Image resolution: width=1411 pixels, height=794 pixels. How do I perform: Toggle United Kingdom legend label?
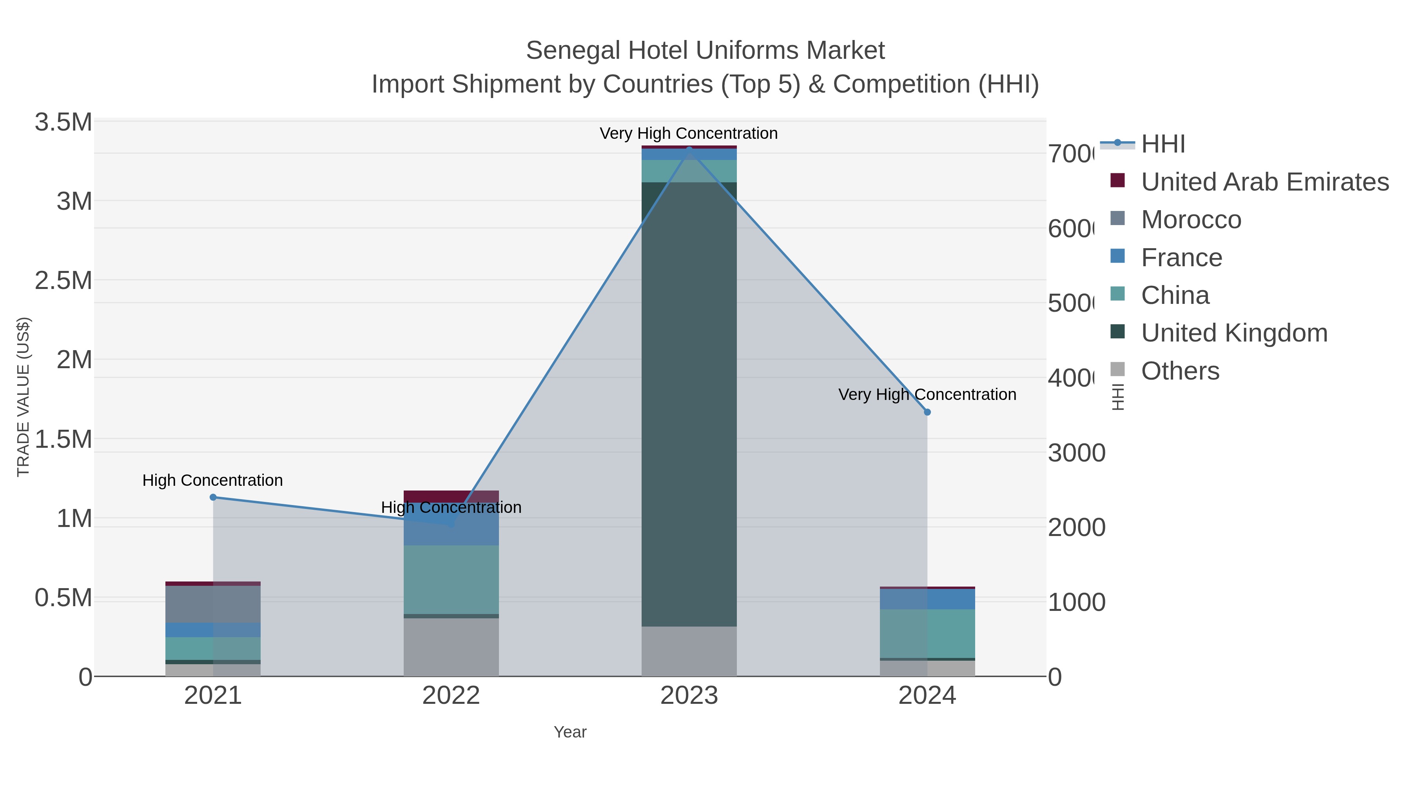coord(1234,333)
